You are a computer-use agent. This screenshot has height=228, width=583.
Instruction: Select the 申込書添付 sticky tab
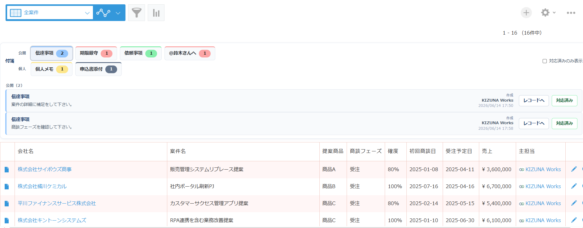pos(98,69)
